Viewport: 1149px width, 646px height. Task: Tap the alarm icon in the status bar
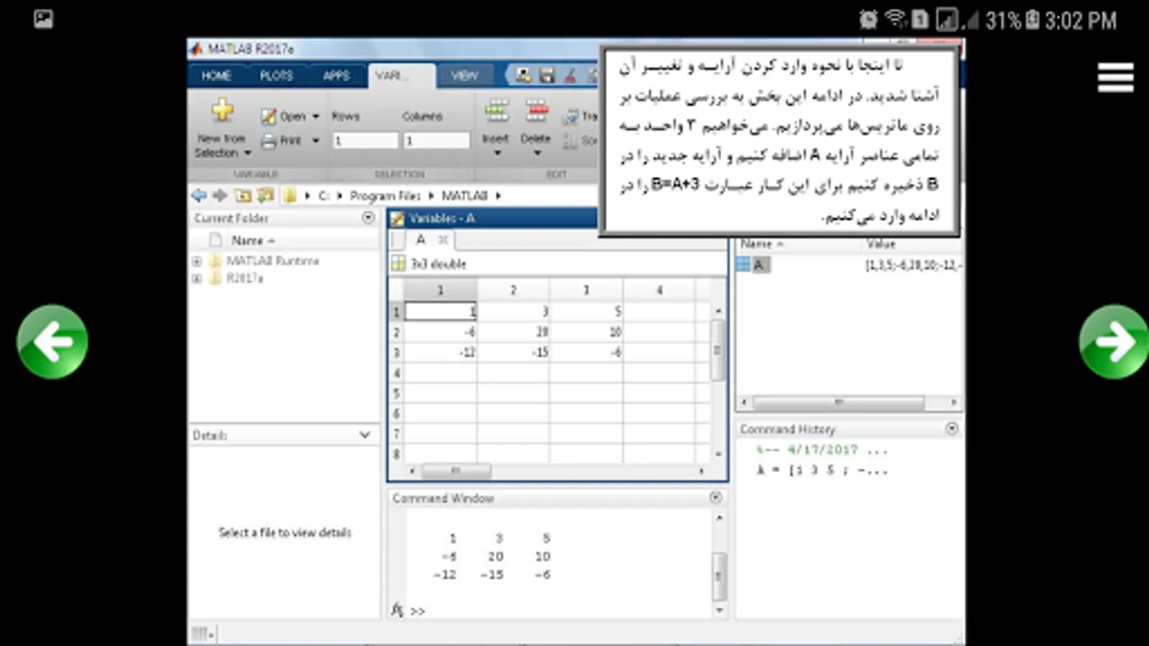point(868,19)
